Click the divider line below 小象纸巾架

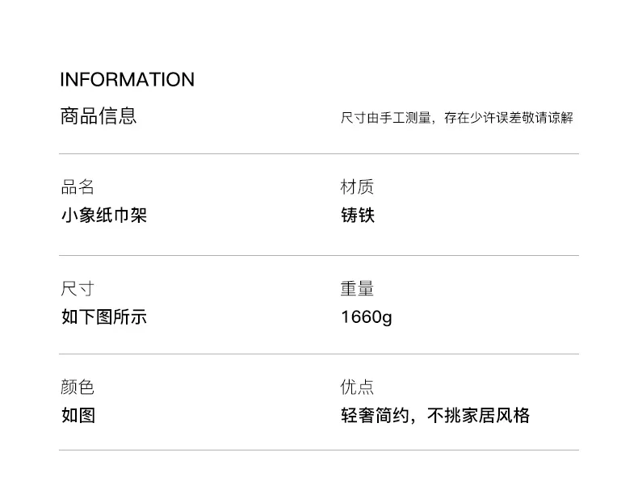click(319, 255)
